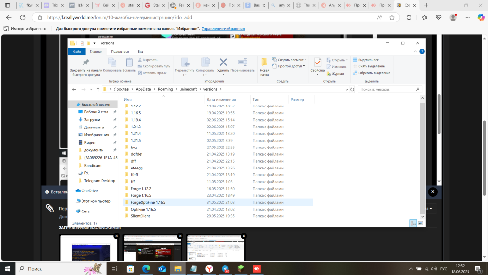Choose Invert selection (Обратить выделение)
The height and width of the screenshot is (275, 488).
371,73
